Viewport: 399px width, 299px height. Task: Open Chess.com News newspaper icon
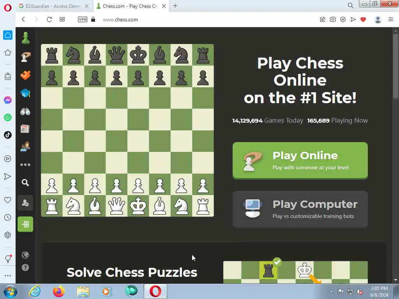coord(25,129)
